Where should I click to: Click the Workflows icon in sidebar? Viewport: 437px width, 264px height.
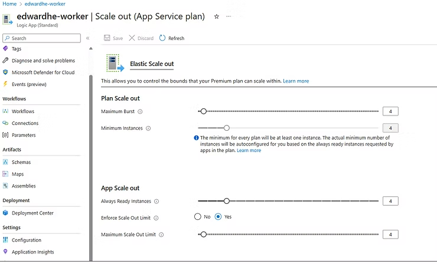pos(5,111)
